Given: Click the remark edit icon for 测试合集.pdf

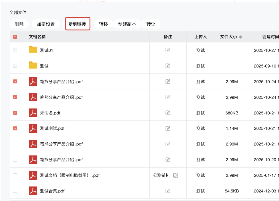Looking at the screenshot, I should pyautogui.click(x=168, y=191).
